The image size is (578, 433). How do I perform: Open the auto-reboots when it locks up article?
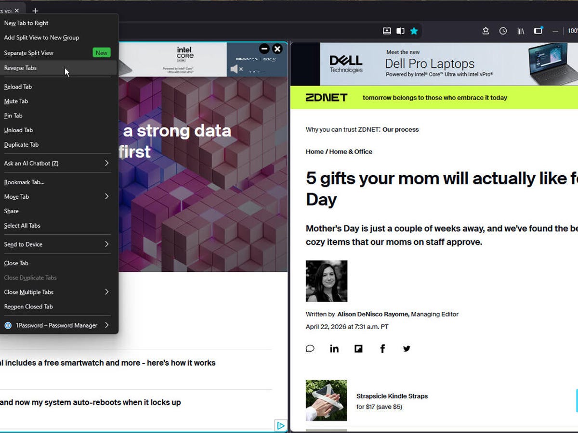(91, 402)
